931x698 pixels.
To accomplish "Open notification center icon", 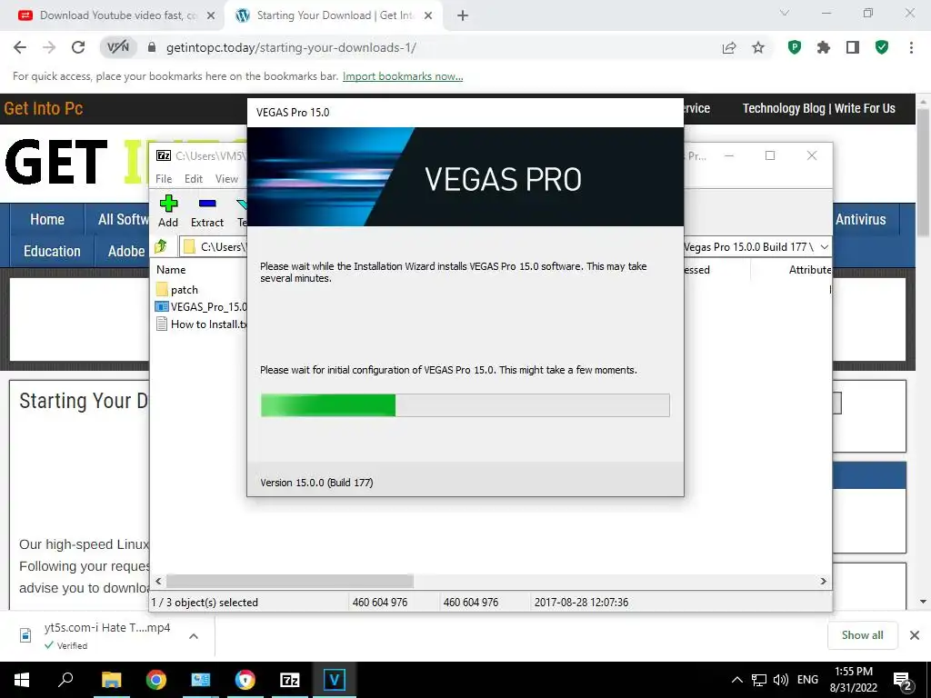I will pyautogui.click(x=903, y=681).
